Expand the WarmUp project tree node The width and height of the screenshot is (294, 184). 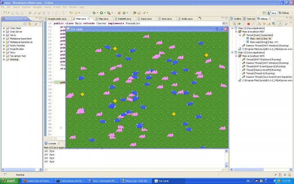[4, 60]
